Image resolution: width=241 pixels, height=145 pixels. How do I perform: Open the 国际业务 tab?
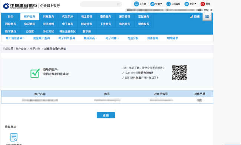coord(11,24)
